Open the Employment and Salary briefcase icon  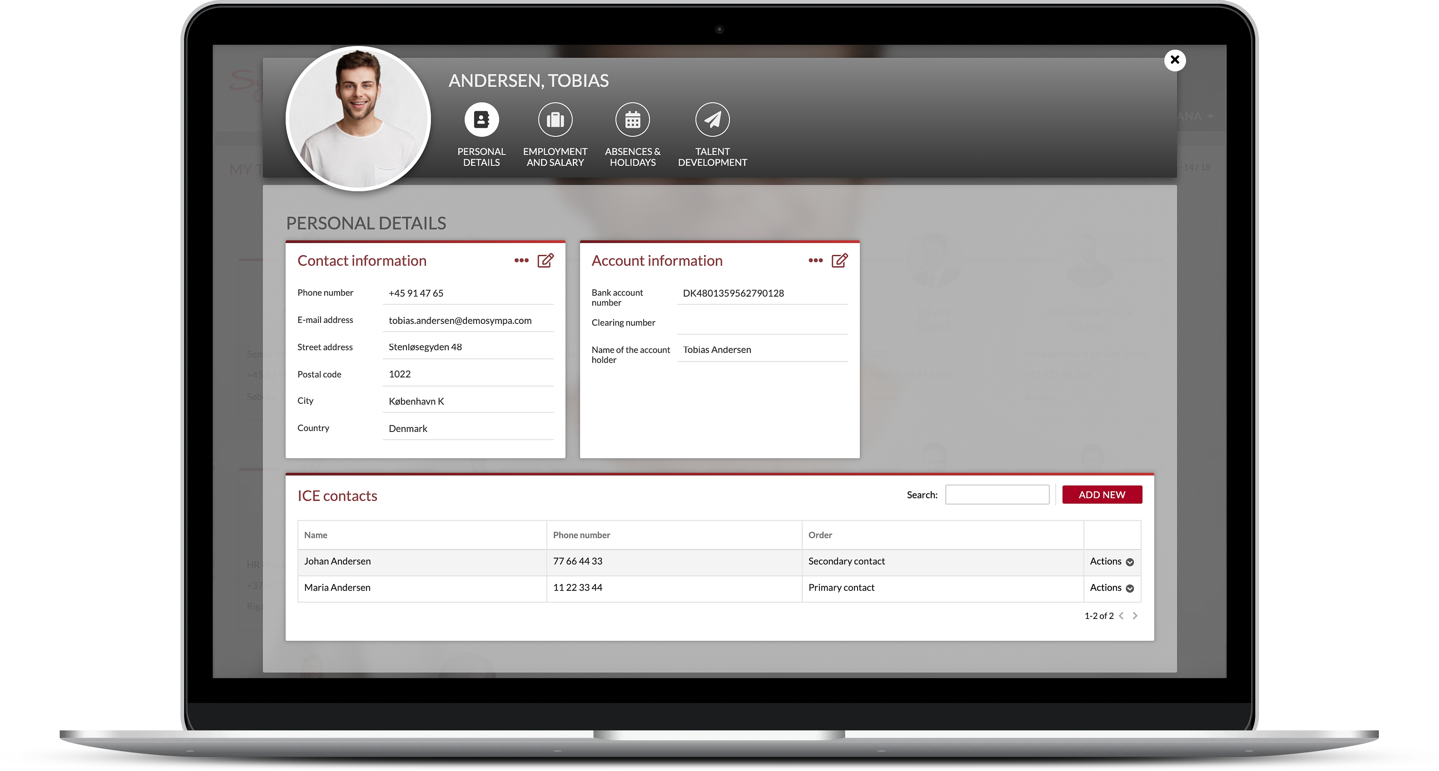click(x=555, y=119)
